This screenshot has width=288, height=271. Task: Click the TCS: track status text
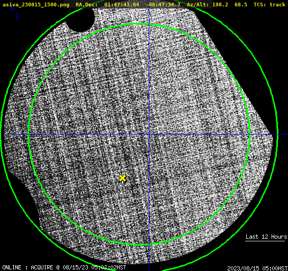coord(269,5)
